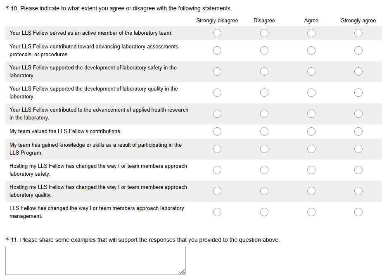Select Disagree for team gained knowledge or skills
The width and height of the screenshot is (389, 277).
pyautogui.click(x=264, y=149)
